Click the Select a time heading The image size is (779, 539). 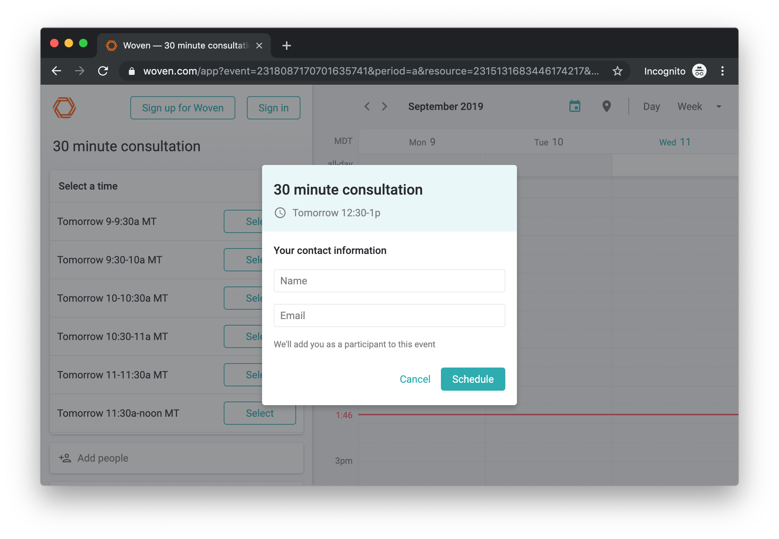tap(88, 186)
